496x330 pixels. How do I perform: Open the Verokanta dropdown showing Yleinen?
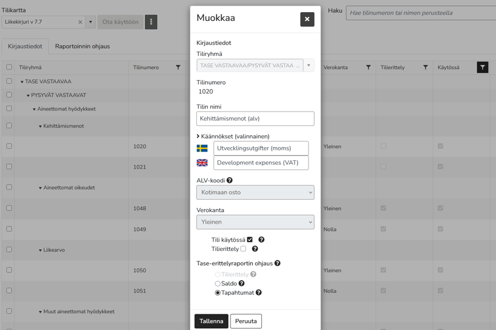click(x=255, y=222)
